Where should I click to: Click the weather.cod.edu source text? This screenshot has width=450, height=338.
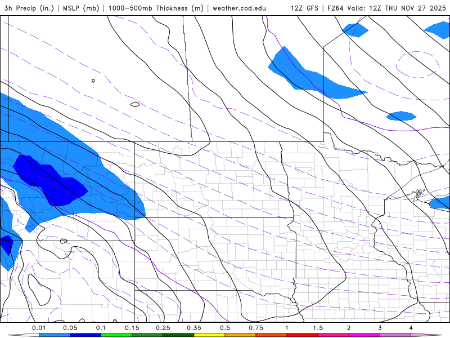point(239,8)
